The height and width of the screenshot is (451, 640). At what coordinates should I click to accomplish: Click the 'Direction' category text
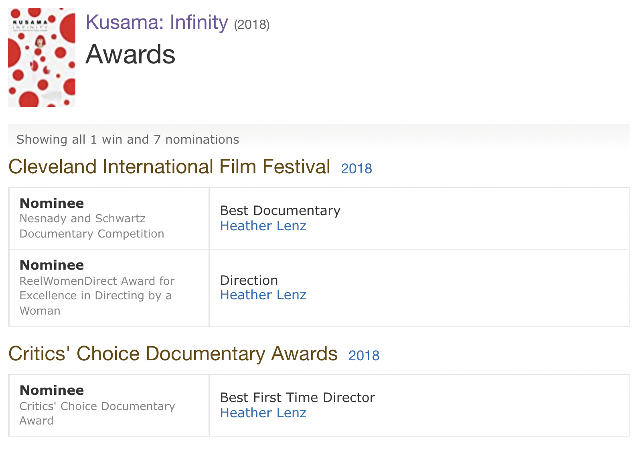coord(249,280)
